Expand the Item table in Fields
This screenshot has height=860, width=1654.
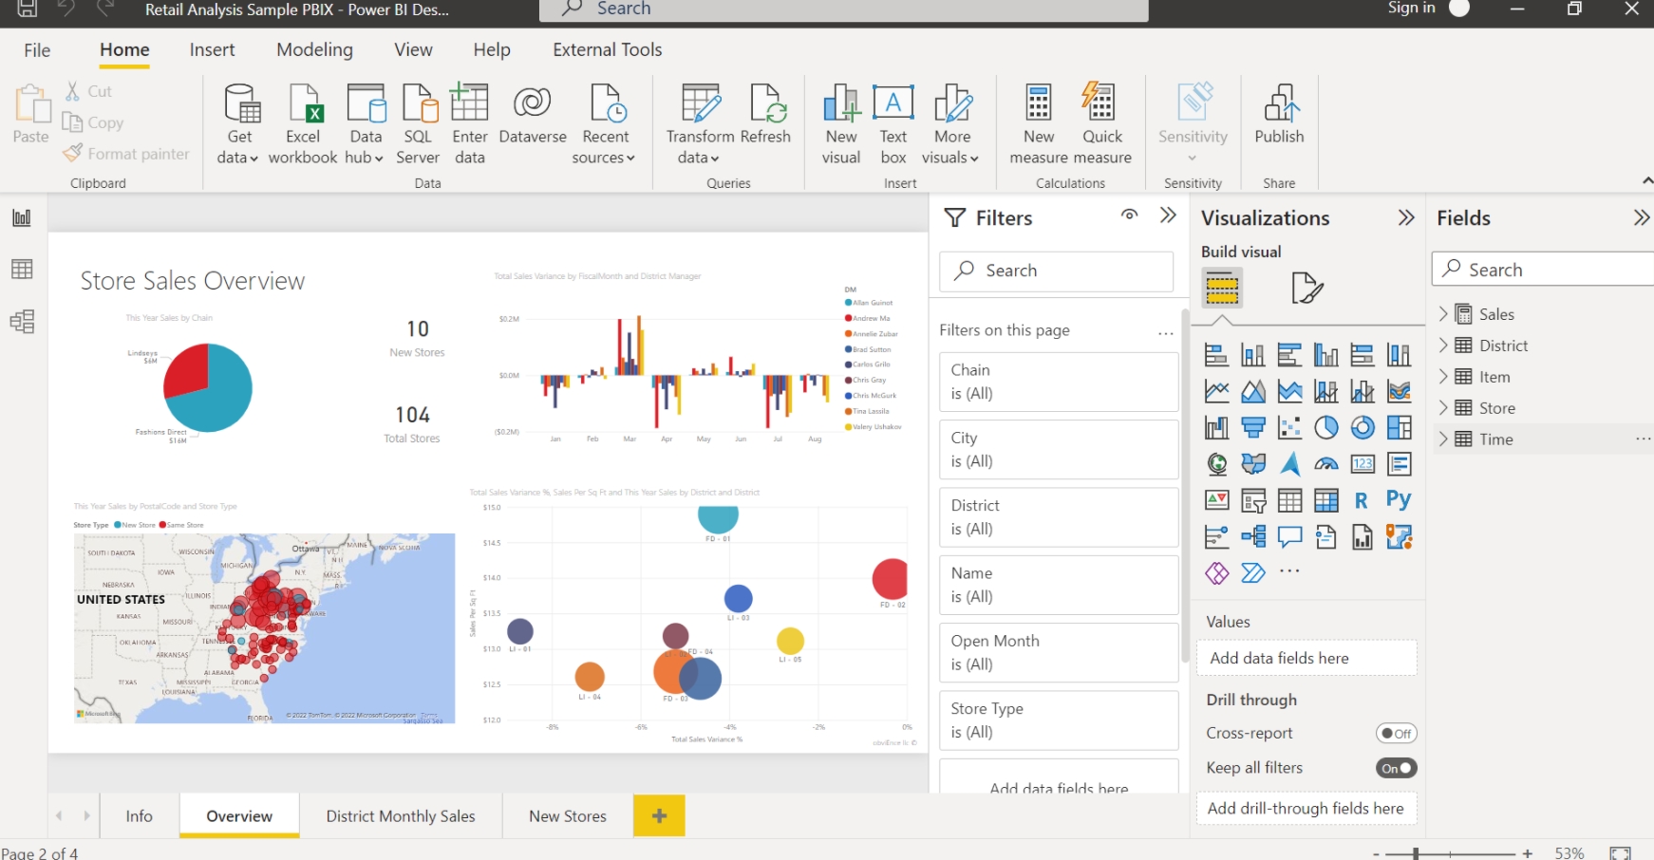1443,377
